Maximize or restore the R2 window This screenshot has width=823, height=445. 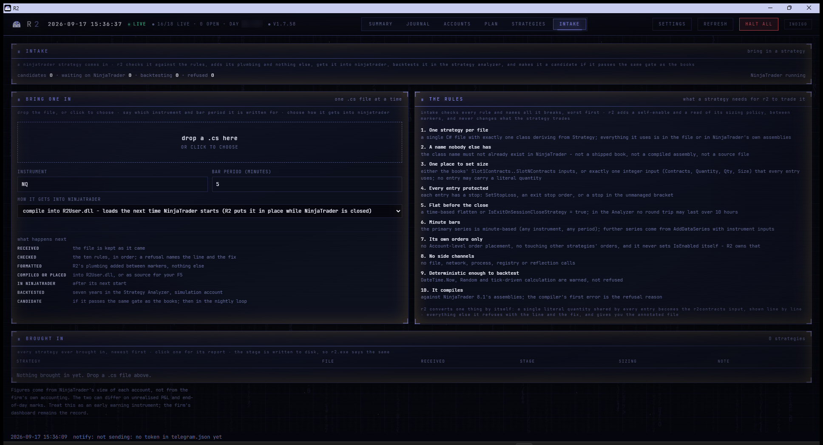pos(789,8)
